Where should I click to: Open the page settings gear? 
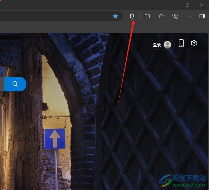click(x=194, y=43)
